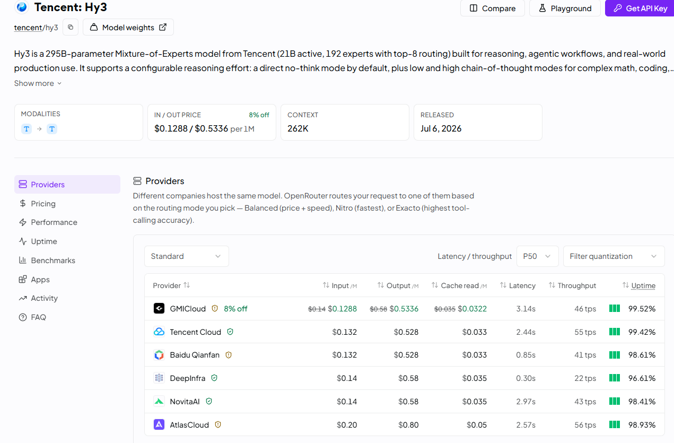Open the Tencent Cloud provider name
The image size is (674, 443).
tap(195, 332)
